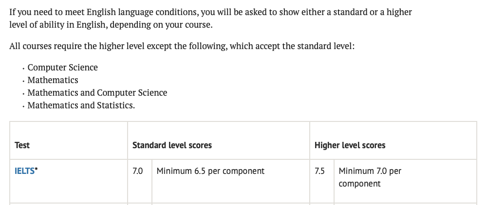Click the sentence about courses requiring higher level
487x205 pixels.
coord(182,46)
